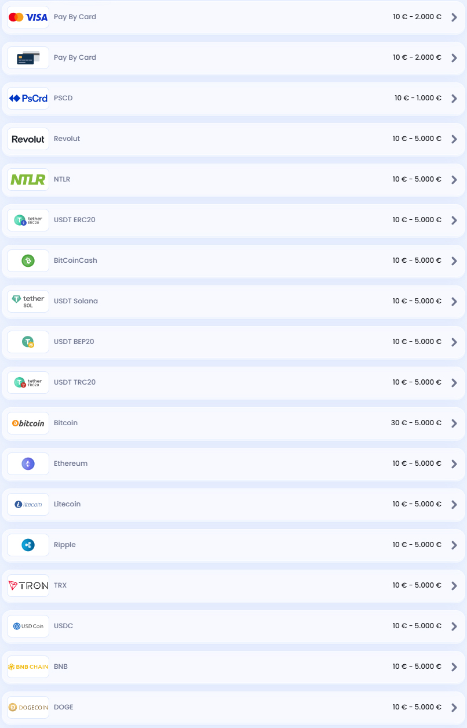This screenshot has width=467, height=728.
Task: Click the Dogecoin logo
Action: [28, 708]
